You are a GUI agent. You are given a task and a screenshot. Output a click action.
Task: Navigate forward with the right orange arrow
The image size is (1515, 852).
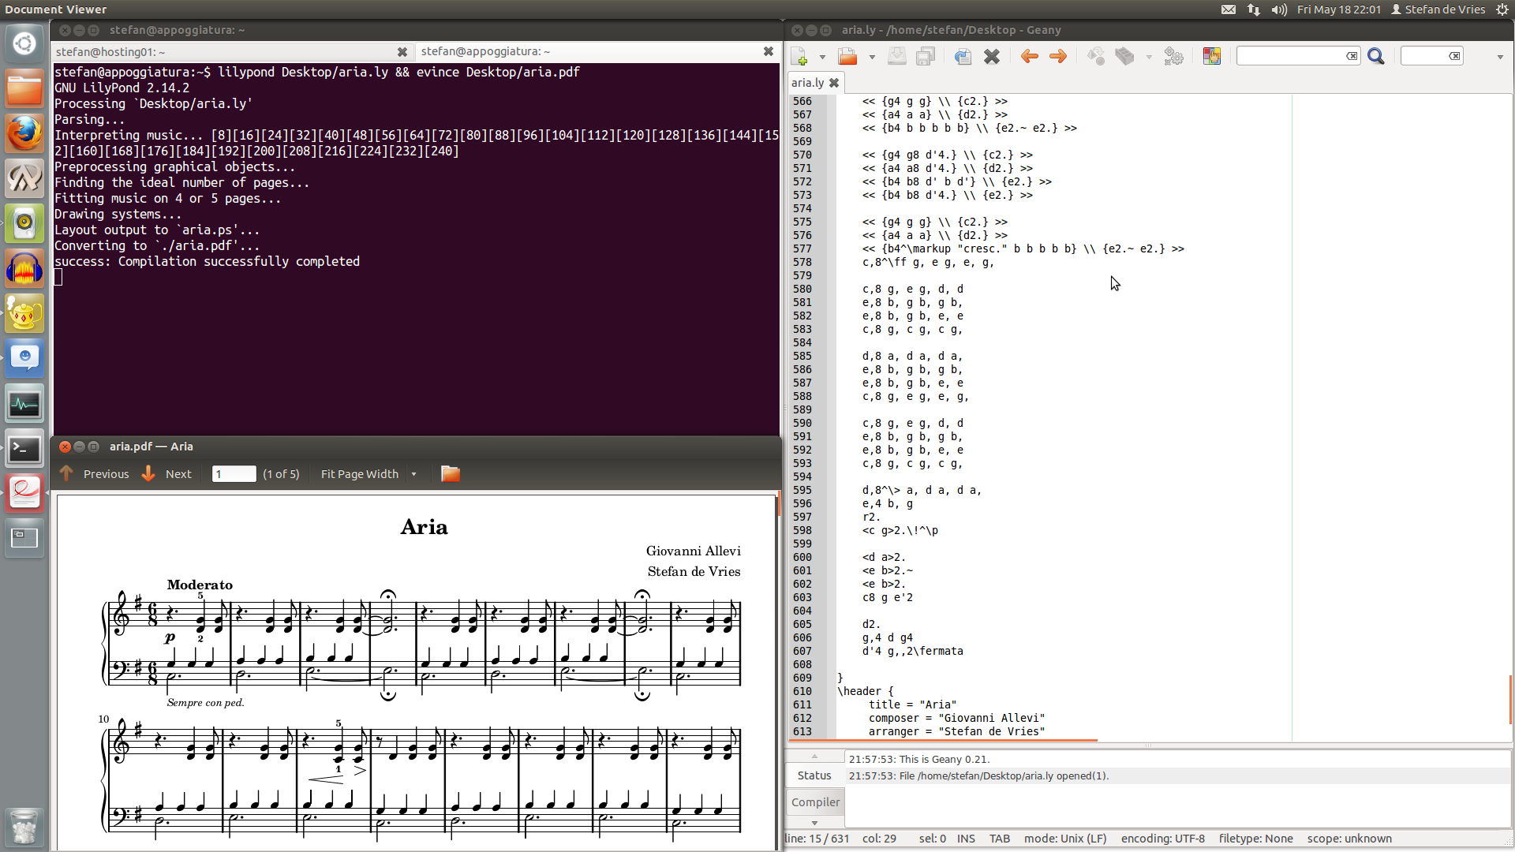tap(1058, 56)
